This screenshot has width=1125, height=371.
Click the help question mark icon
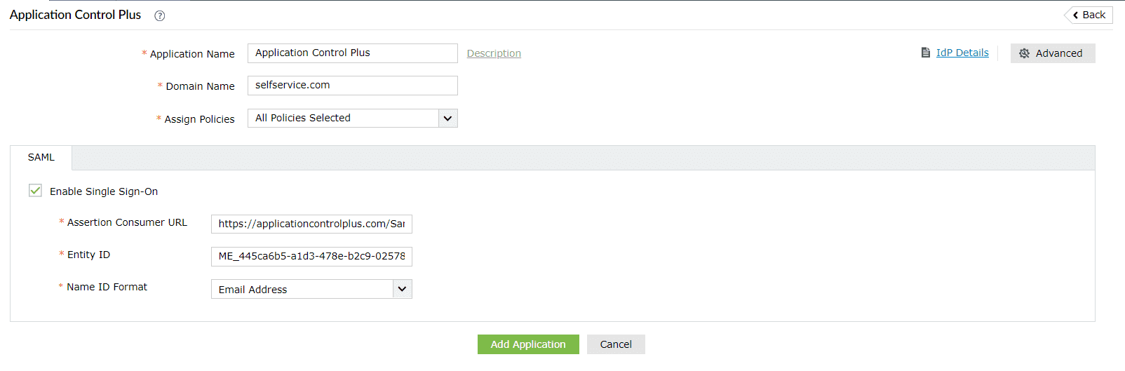[160, 15]
